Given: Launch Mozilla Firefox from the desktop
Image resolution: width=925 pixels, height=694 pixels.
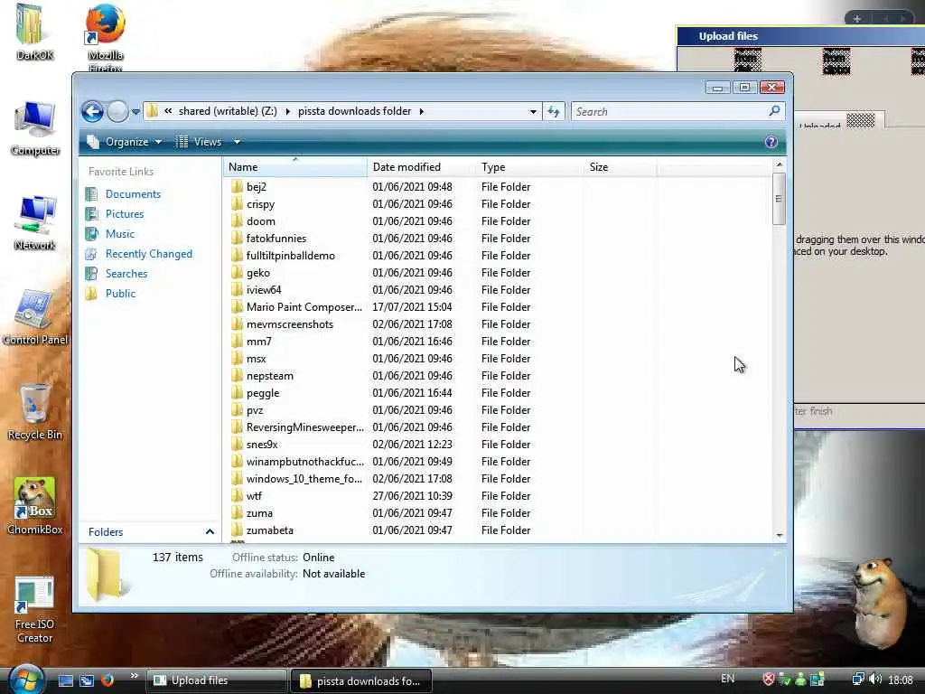Looking at the screenshot, I should click(106, 36).
